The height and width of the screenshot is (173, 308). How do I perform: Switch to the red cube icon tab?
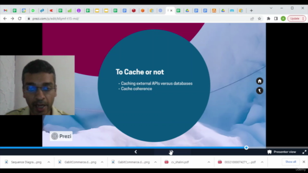pos(134,11)
